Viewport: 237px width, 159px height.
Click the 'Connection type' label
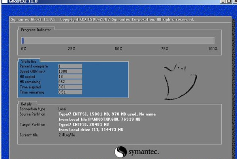(32, 109)
